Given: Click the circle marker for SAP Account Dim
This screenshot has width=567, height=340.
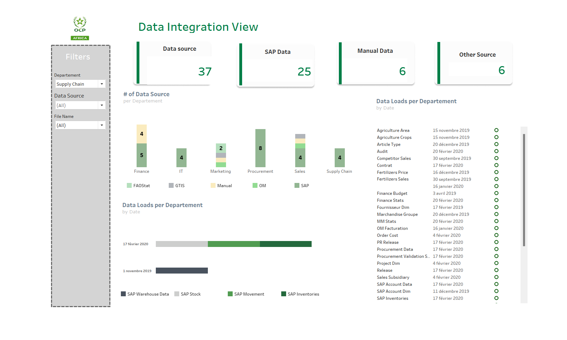Looking at the screenshot, I should pos(496,291).
